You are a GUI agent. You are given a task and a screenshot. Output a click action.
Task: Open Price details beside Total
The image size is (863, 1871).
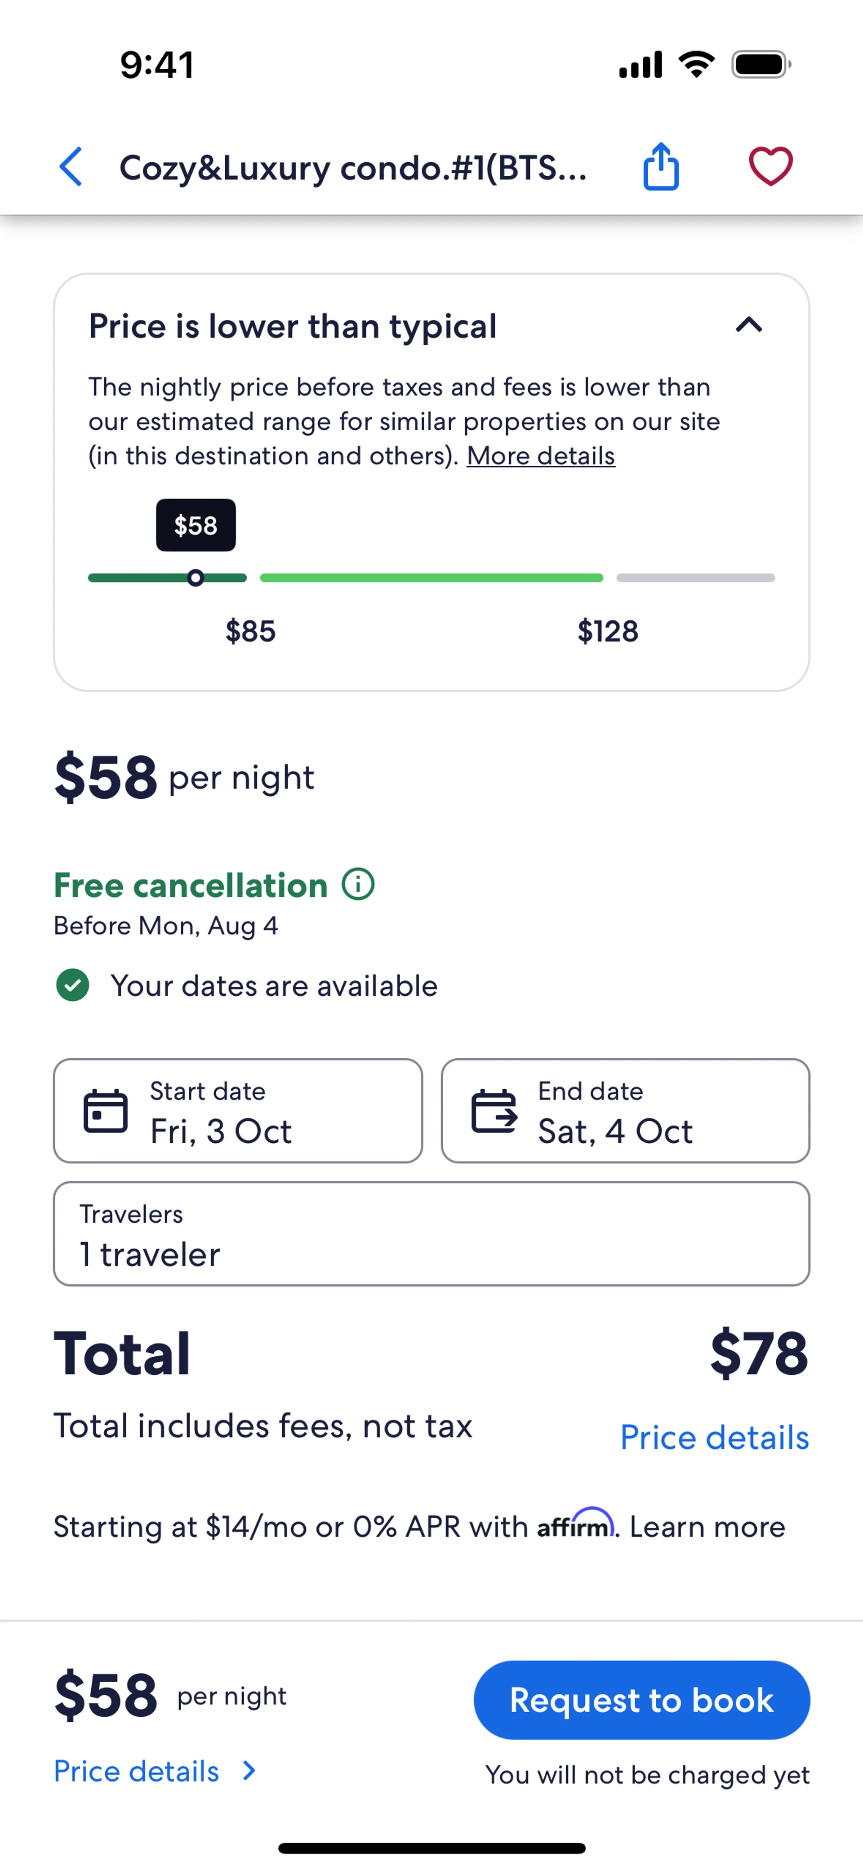(x=714, y=1437)
